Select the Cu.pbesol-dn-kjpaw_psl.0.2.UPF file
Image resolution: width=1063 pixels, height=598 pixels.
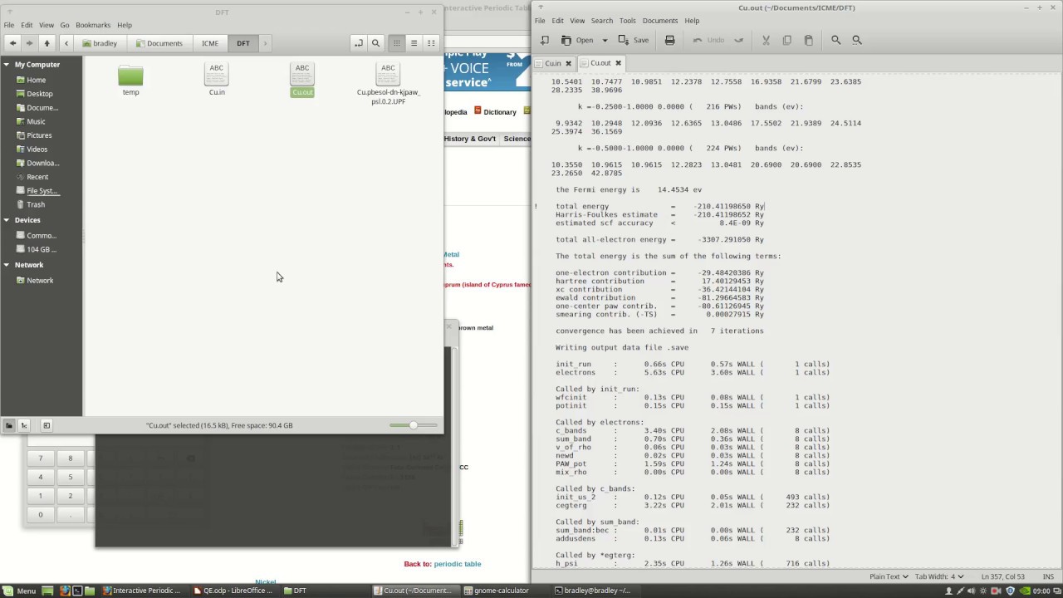tap(388, 84)
